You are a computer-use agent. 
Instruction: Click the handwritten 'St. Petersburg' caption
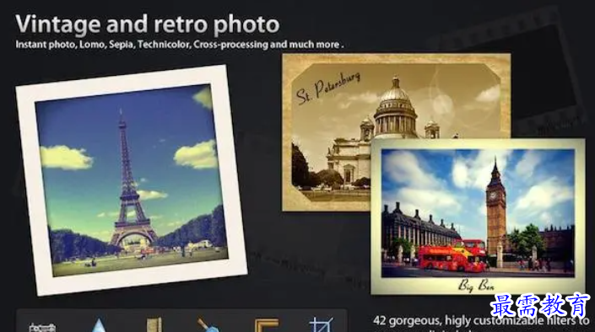coord(327,88)
